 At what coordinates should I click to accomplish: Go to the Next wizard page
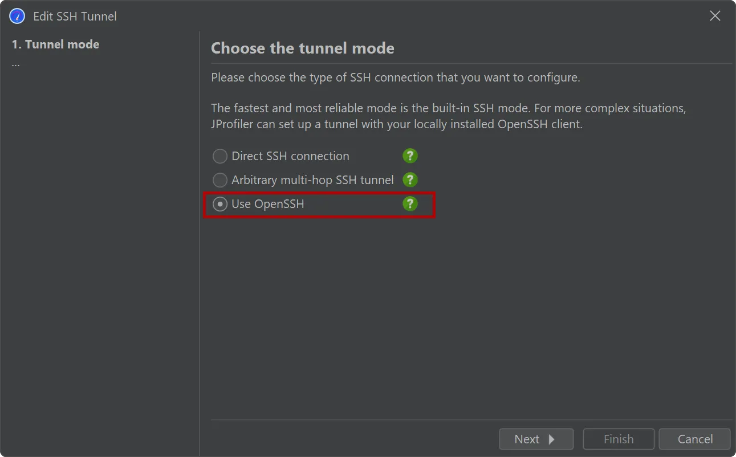click(x=536, y=439)
